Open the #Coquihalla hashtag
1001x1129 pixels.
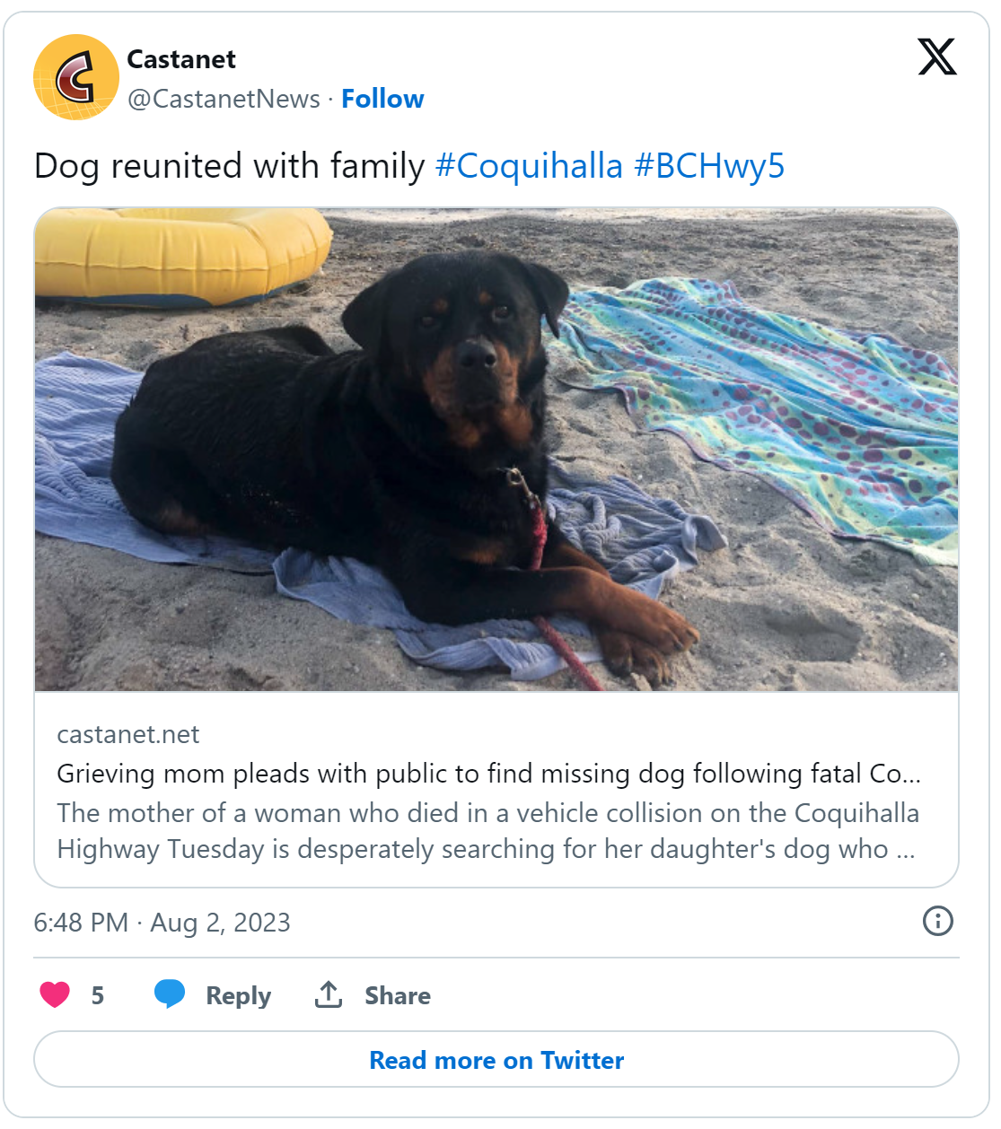(x=529, y=166)
